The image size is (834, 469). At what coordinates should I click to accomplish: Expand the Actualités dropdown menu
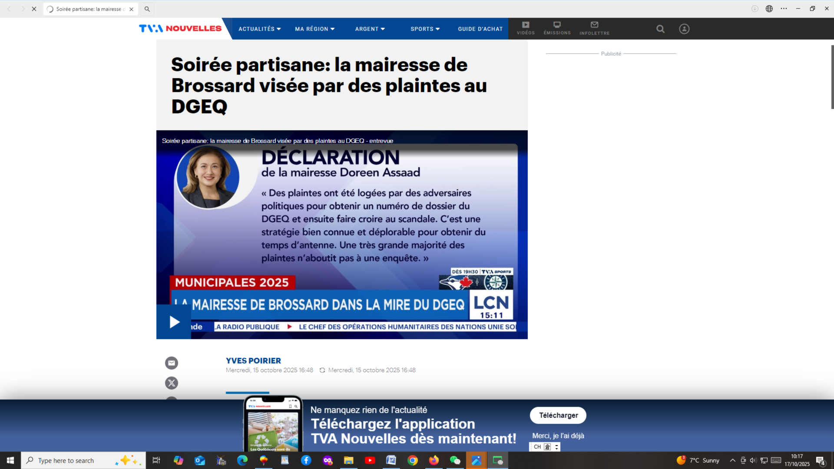point(259,29)
